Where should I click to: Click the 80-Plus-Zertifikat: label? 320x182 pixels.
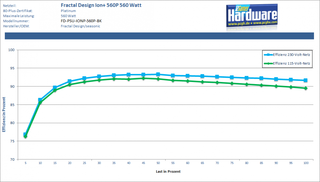(x=18, y=11)
